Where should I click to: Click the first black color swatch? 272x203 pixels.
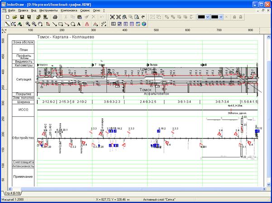tap(201, 17)
